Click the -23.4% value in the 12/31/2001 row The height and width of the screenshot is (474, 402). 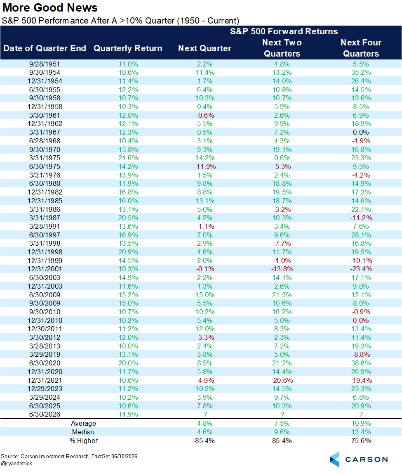(x=361, y=269)
